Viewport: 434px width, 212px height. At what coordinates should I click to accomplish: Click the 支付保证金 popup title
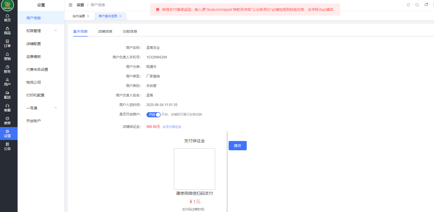click(195, 141)
